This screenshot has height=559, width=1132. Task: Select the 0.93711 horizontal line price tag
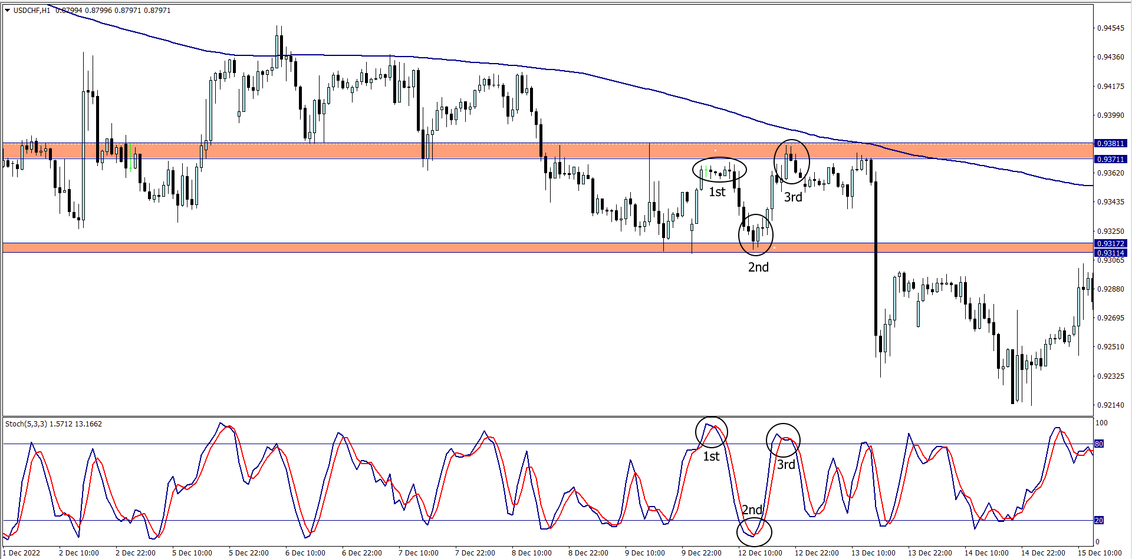tap(1111, 160)
